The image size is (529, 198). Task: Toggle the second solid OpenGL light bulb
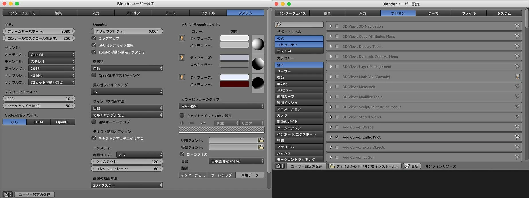click(182, 58)
